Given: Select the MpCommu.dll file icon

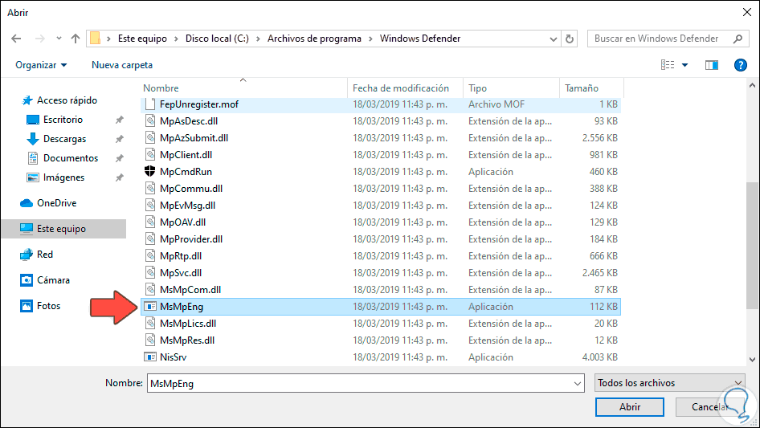Looking at the screenshot, I should pyautogui.click(x=150, y=188).
